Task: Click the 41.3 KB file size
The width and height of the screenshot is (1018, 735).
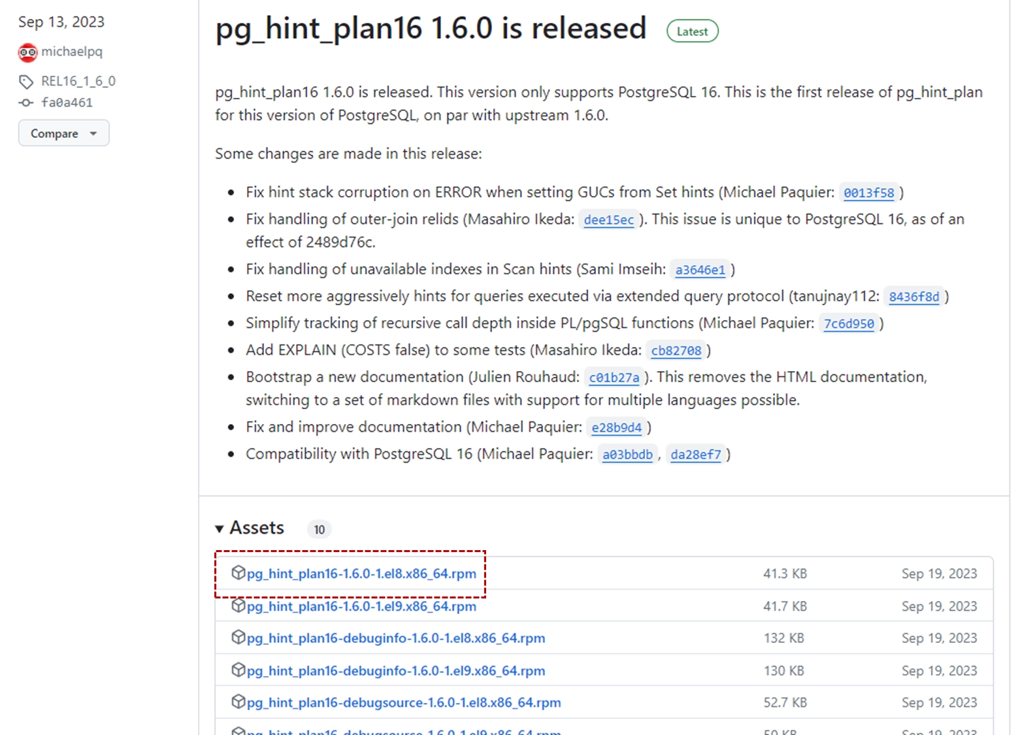Action: pos(785,574)
